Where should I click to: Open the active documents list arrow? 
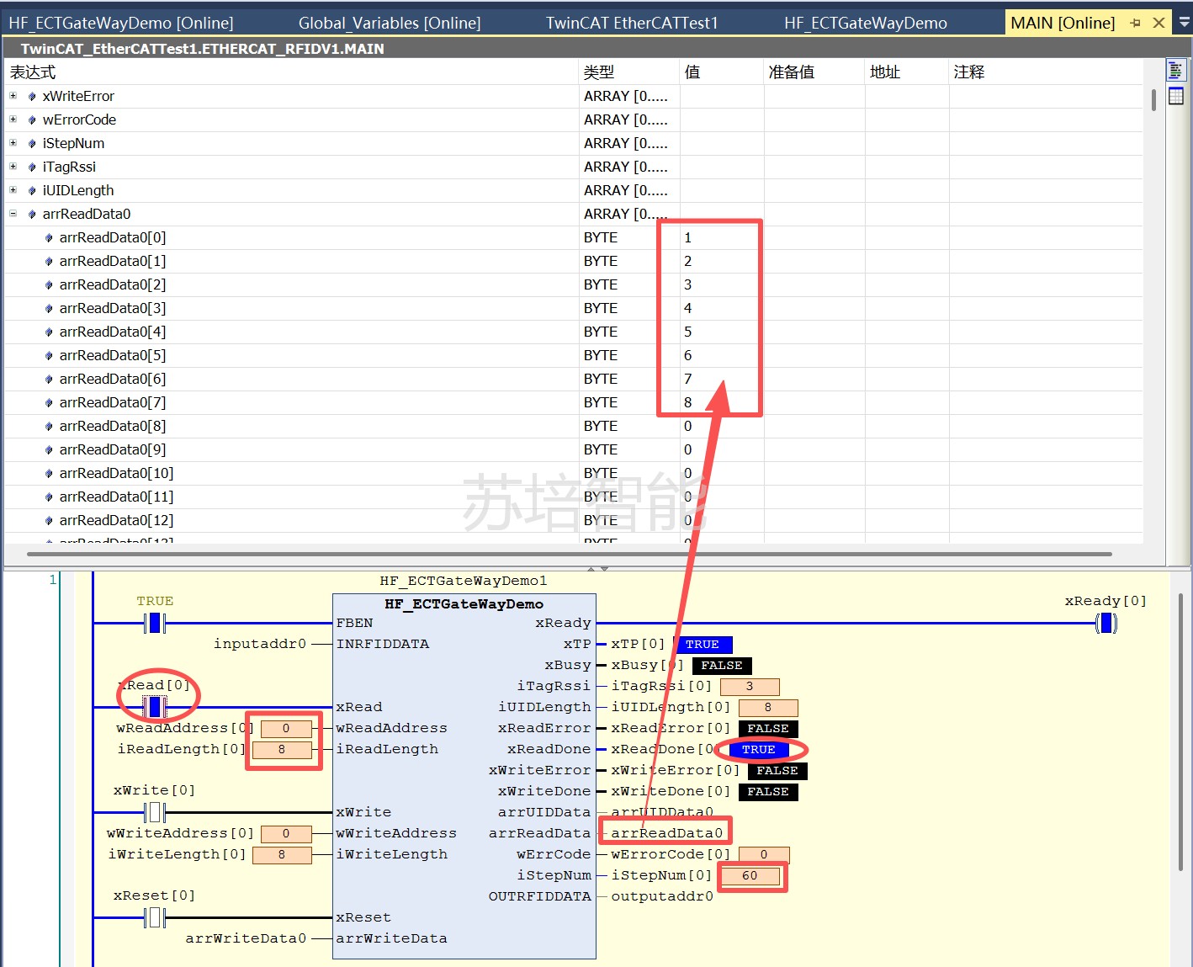click(1184, 23)
